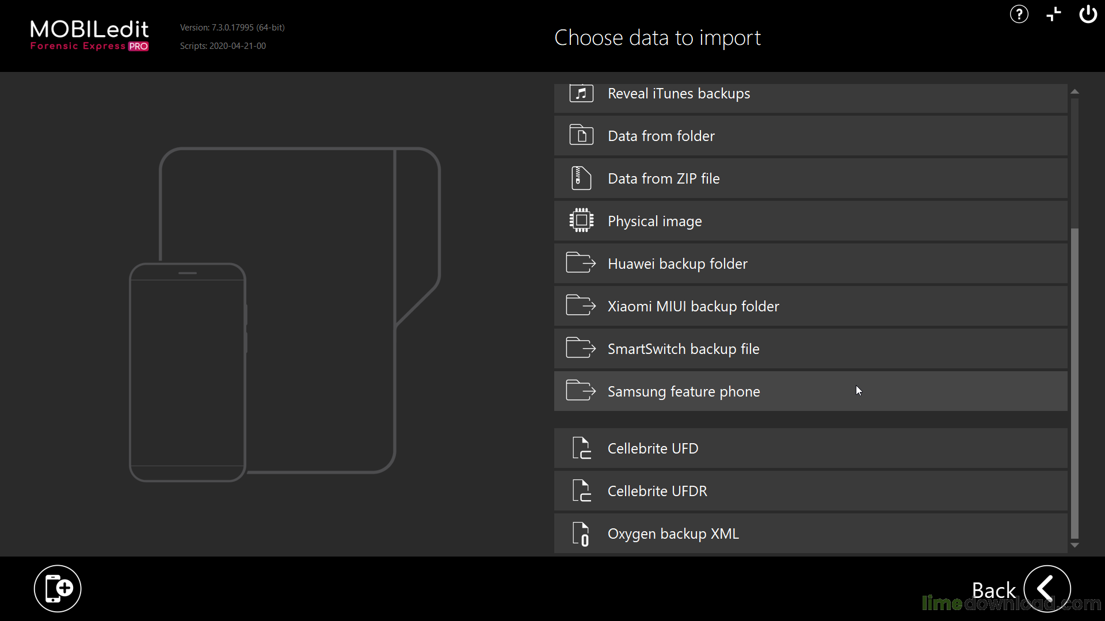Open the Help question mark icon

pyautogui.click(x=1019, y=14)
